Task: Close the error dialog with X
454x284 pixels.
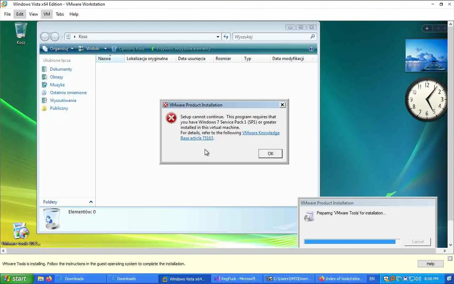Action: point(282,105)
